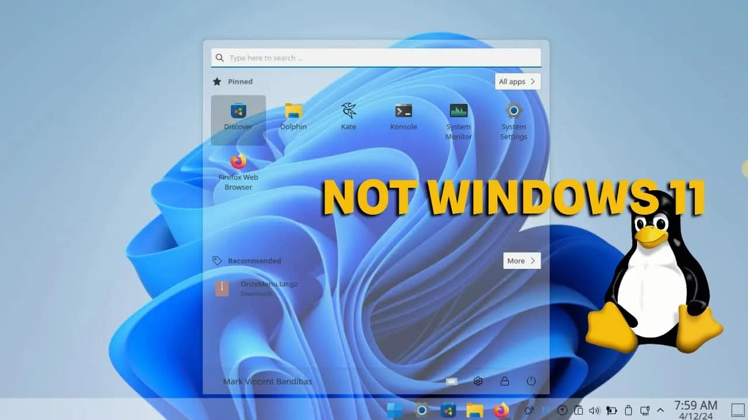Screen dimensions: 748x420
Task: Expand hidden tray icons with the chevron
Action: [x=660, y=409]
